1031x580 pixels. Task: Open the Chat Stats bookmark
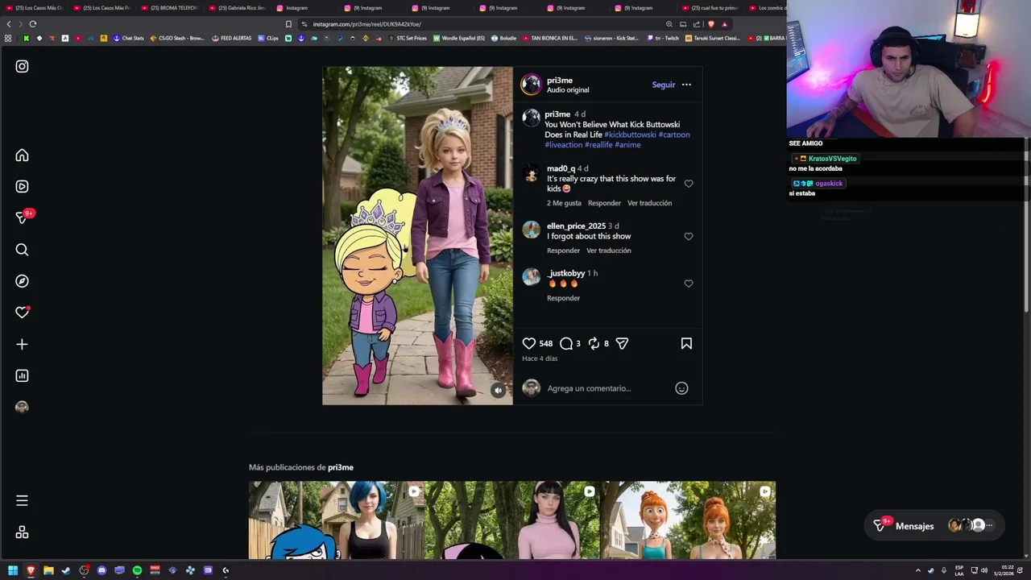click(129, 38)
